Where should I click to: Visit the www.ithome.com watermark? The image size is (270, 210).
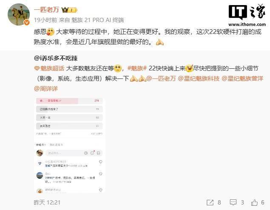[247, 25]
